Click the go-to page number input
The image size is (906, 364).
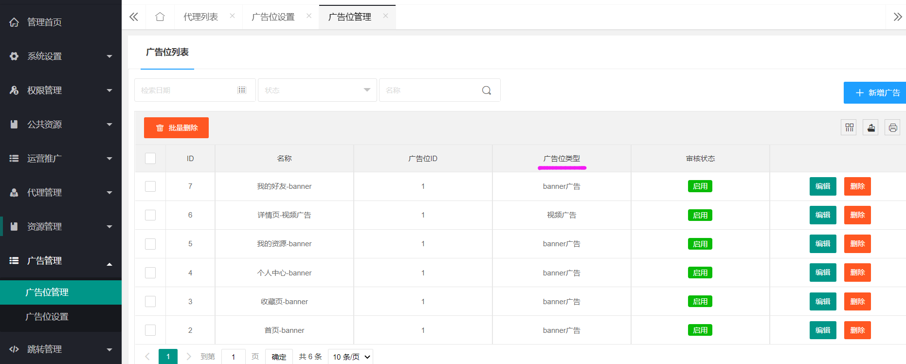[x=233, y=357]
